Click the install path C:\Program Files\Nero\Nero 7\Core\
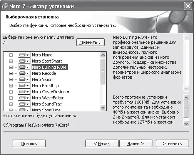This screenshot has width=194, height=155. point(36,125)
